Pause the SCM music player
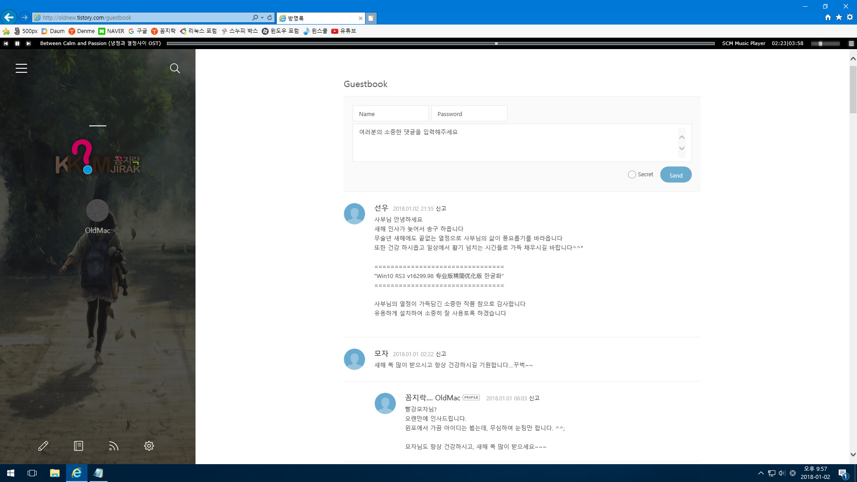This screenshot has width=857, height=482. point(17,43)
